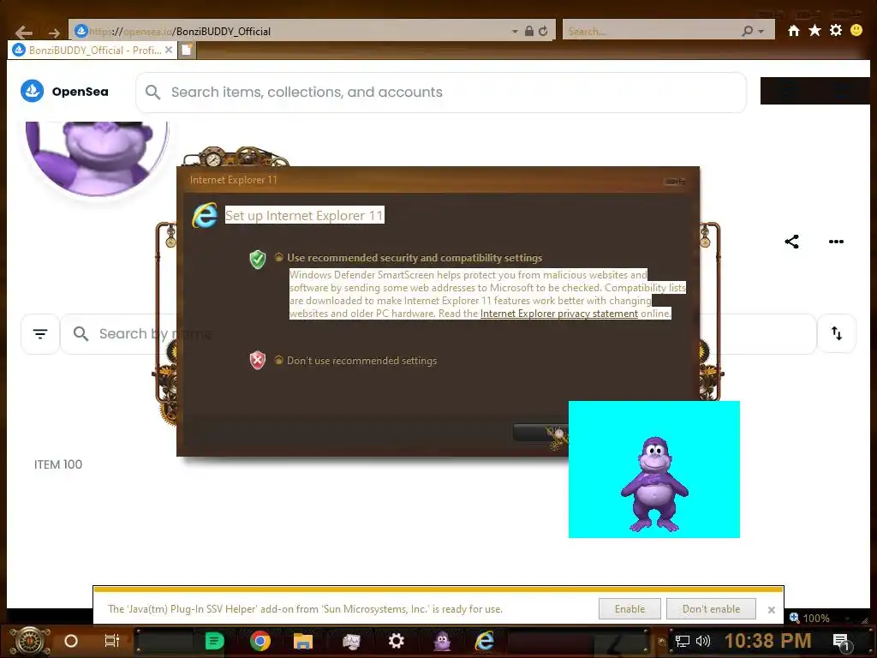Open the filter icon button
The width and height of the screenshot is (877, 658).
coord(40,334)
